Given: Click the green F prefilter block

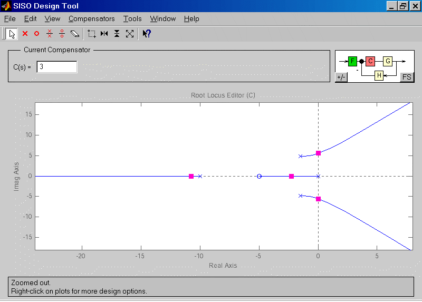Looking at the screenshot, I should [x=352, y=61].
